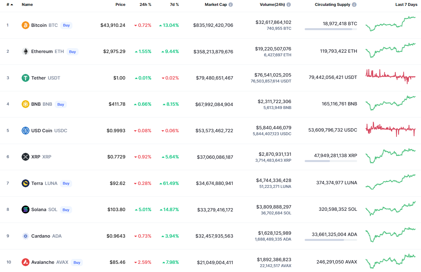This screenshot has width=421, height=272.
Task: Sort by rank using the # column header
Action: coord(10,5)
